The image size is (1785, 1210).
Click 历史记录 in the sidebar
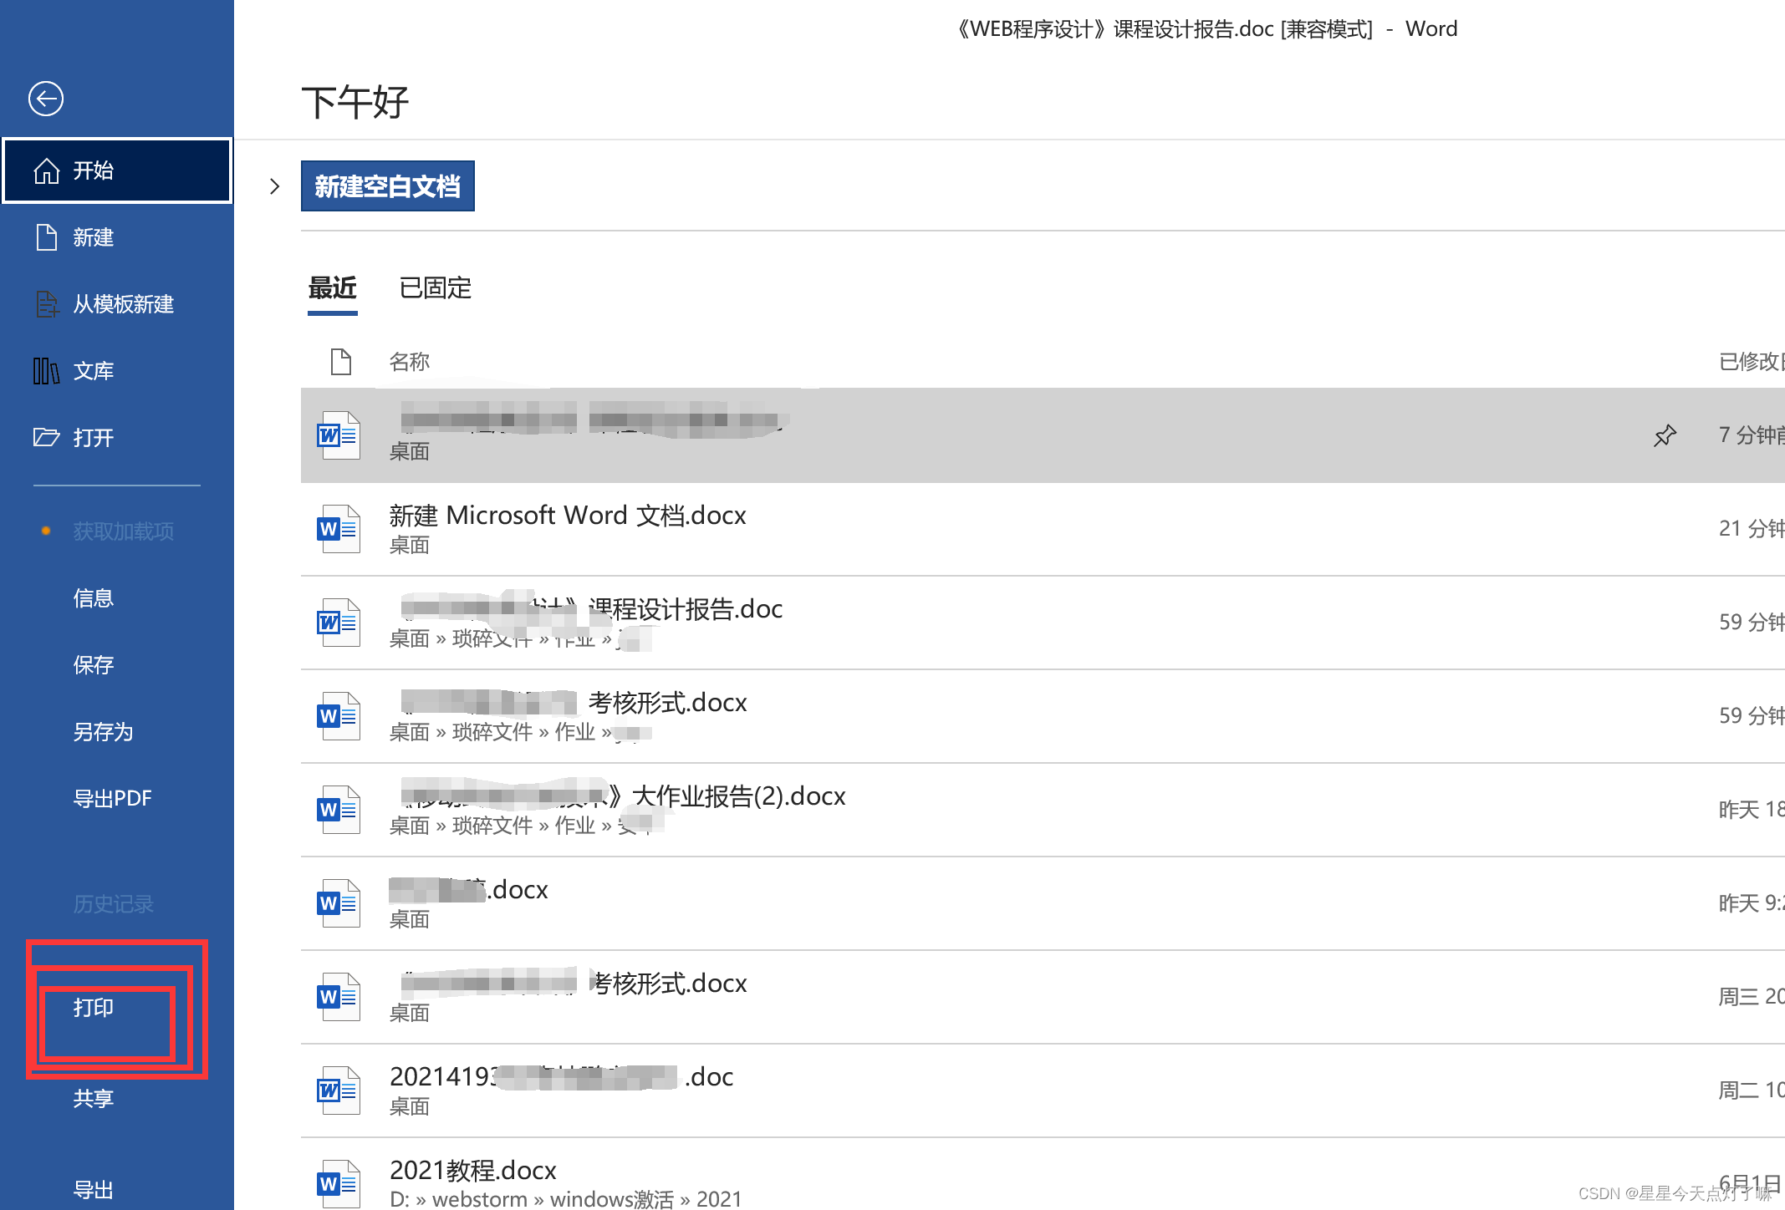pos(113,904)
